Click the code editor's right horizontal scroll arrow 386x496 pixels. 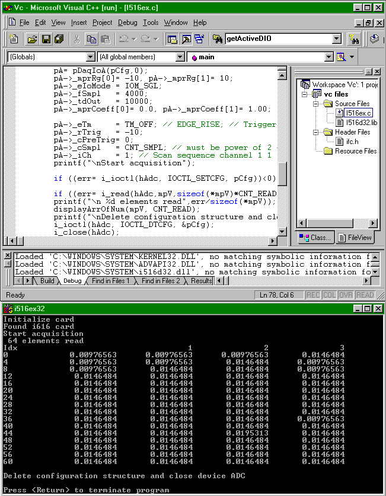[272, 241]
